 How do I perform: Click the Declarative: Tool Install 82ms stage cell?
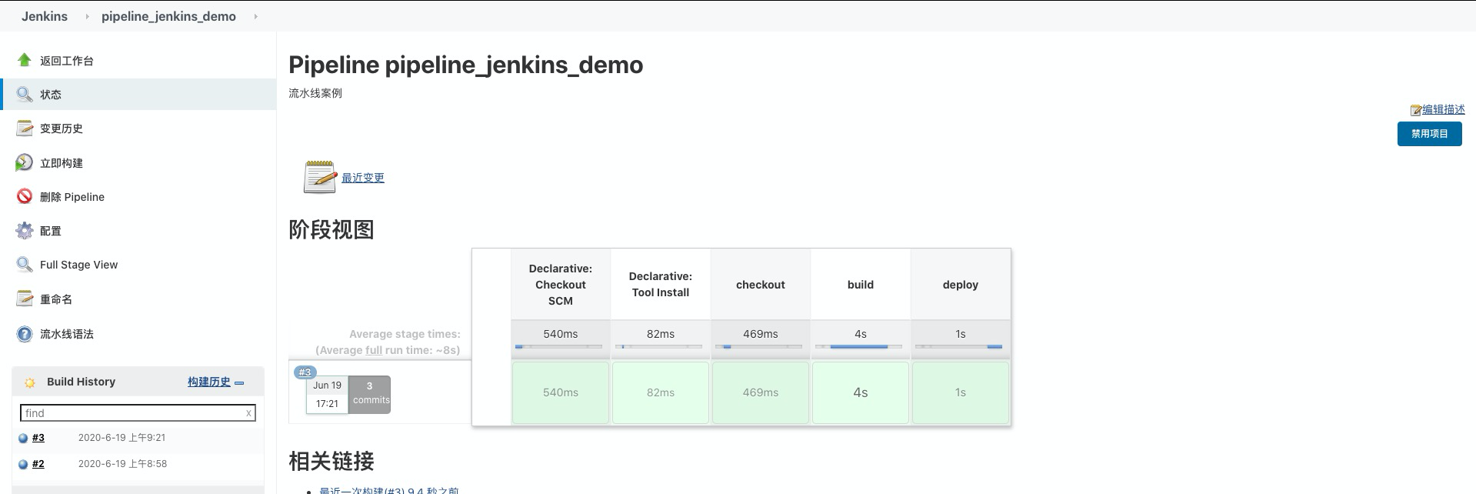661,392
